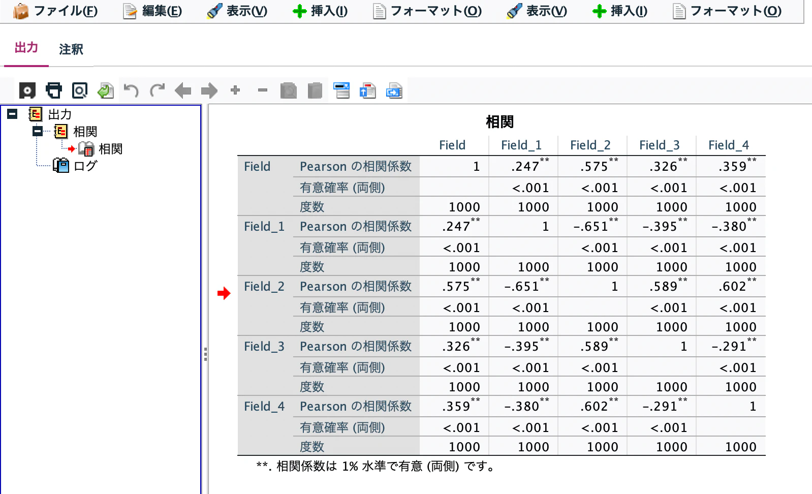
Task: Click the -.380 cell in Field_4 row
Action: [523, 406]
